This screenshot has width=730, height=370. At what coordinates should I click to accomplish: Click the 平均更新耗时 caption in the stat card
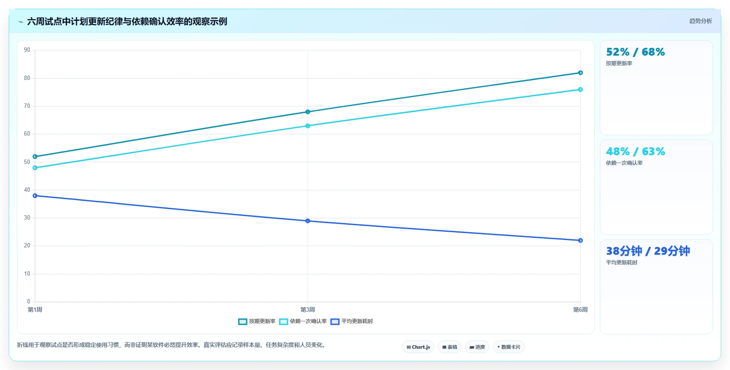[x=622, y=263]
